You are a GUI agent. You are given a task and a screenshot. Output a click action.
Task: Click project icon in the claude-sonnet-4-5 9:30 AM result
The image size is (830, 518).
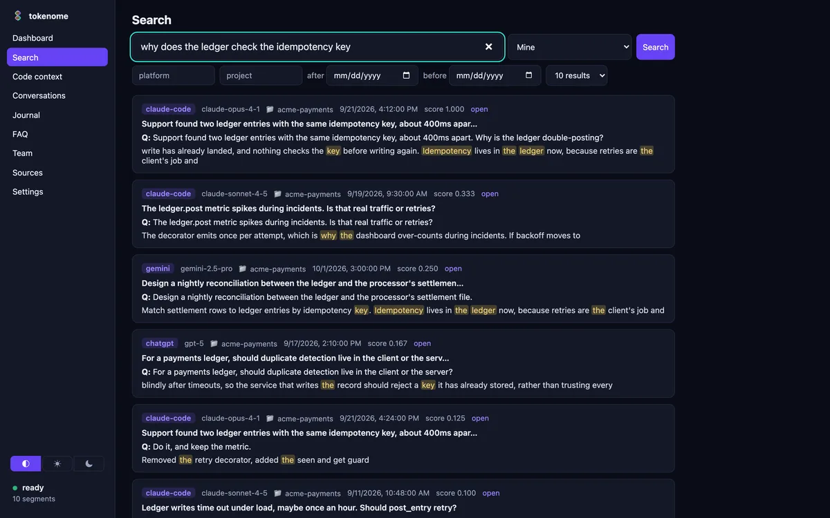click(x=277, y=194)
